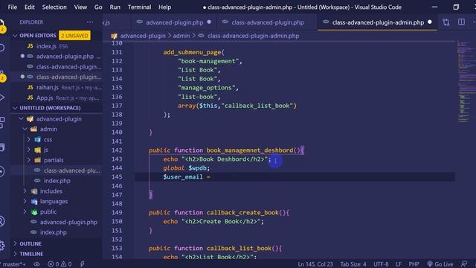Click LF end of line selector

point(399,264)
